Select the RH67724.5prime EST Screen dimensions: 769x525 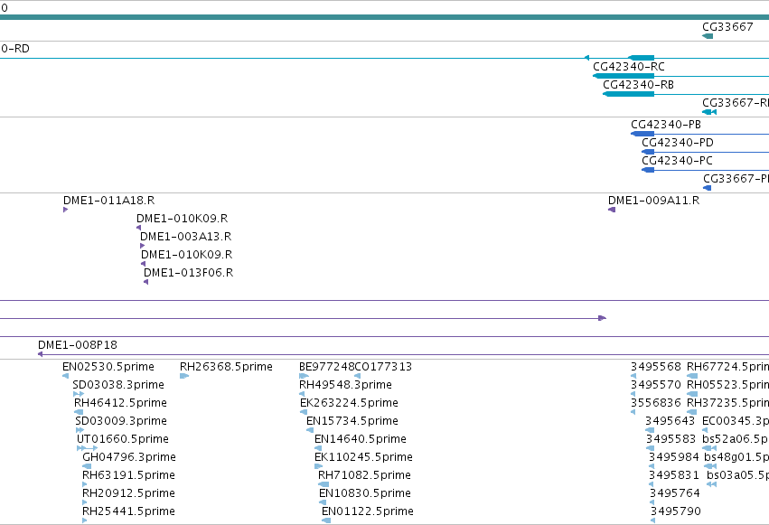coord(727,367)
